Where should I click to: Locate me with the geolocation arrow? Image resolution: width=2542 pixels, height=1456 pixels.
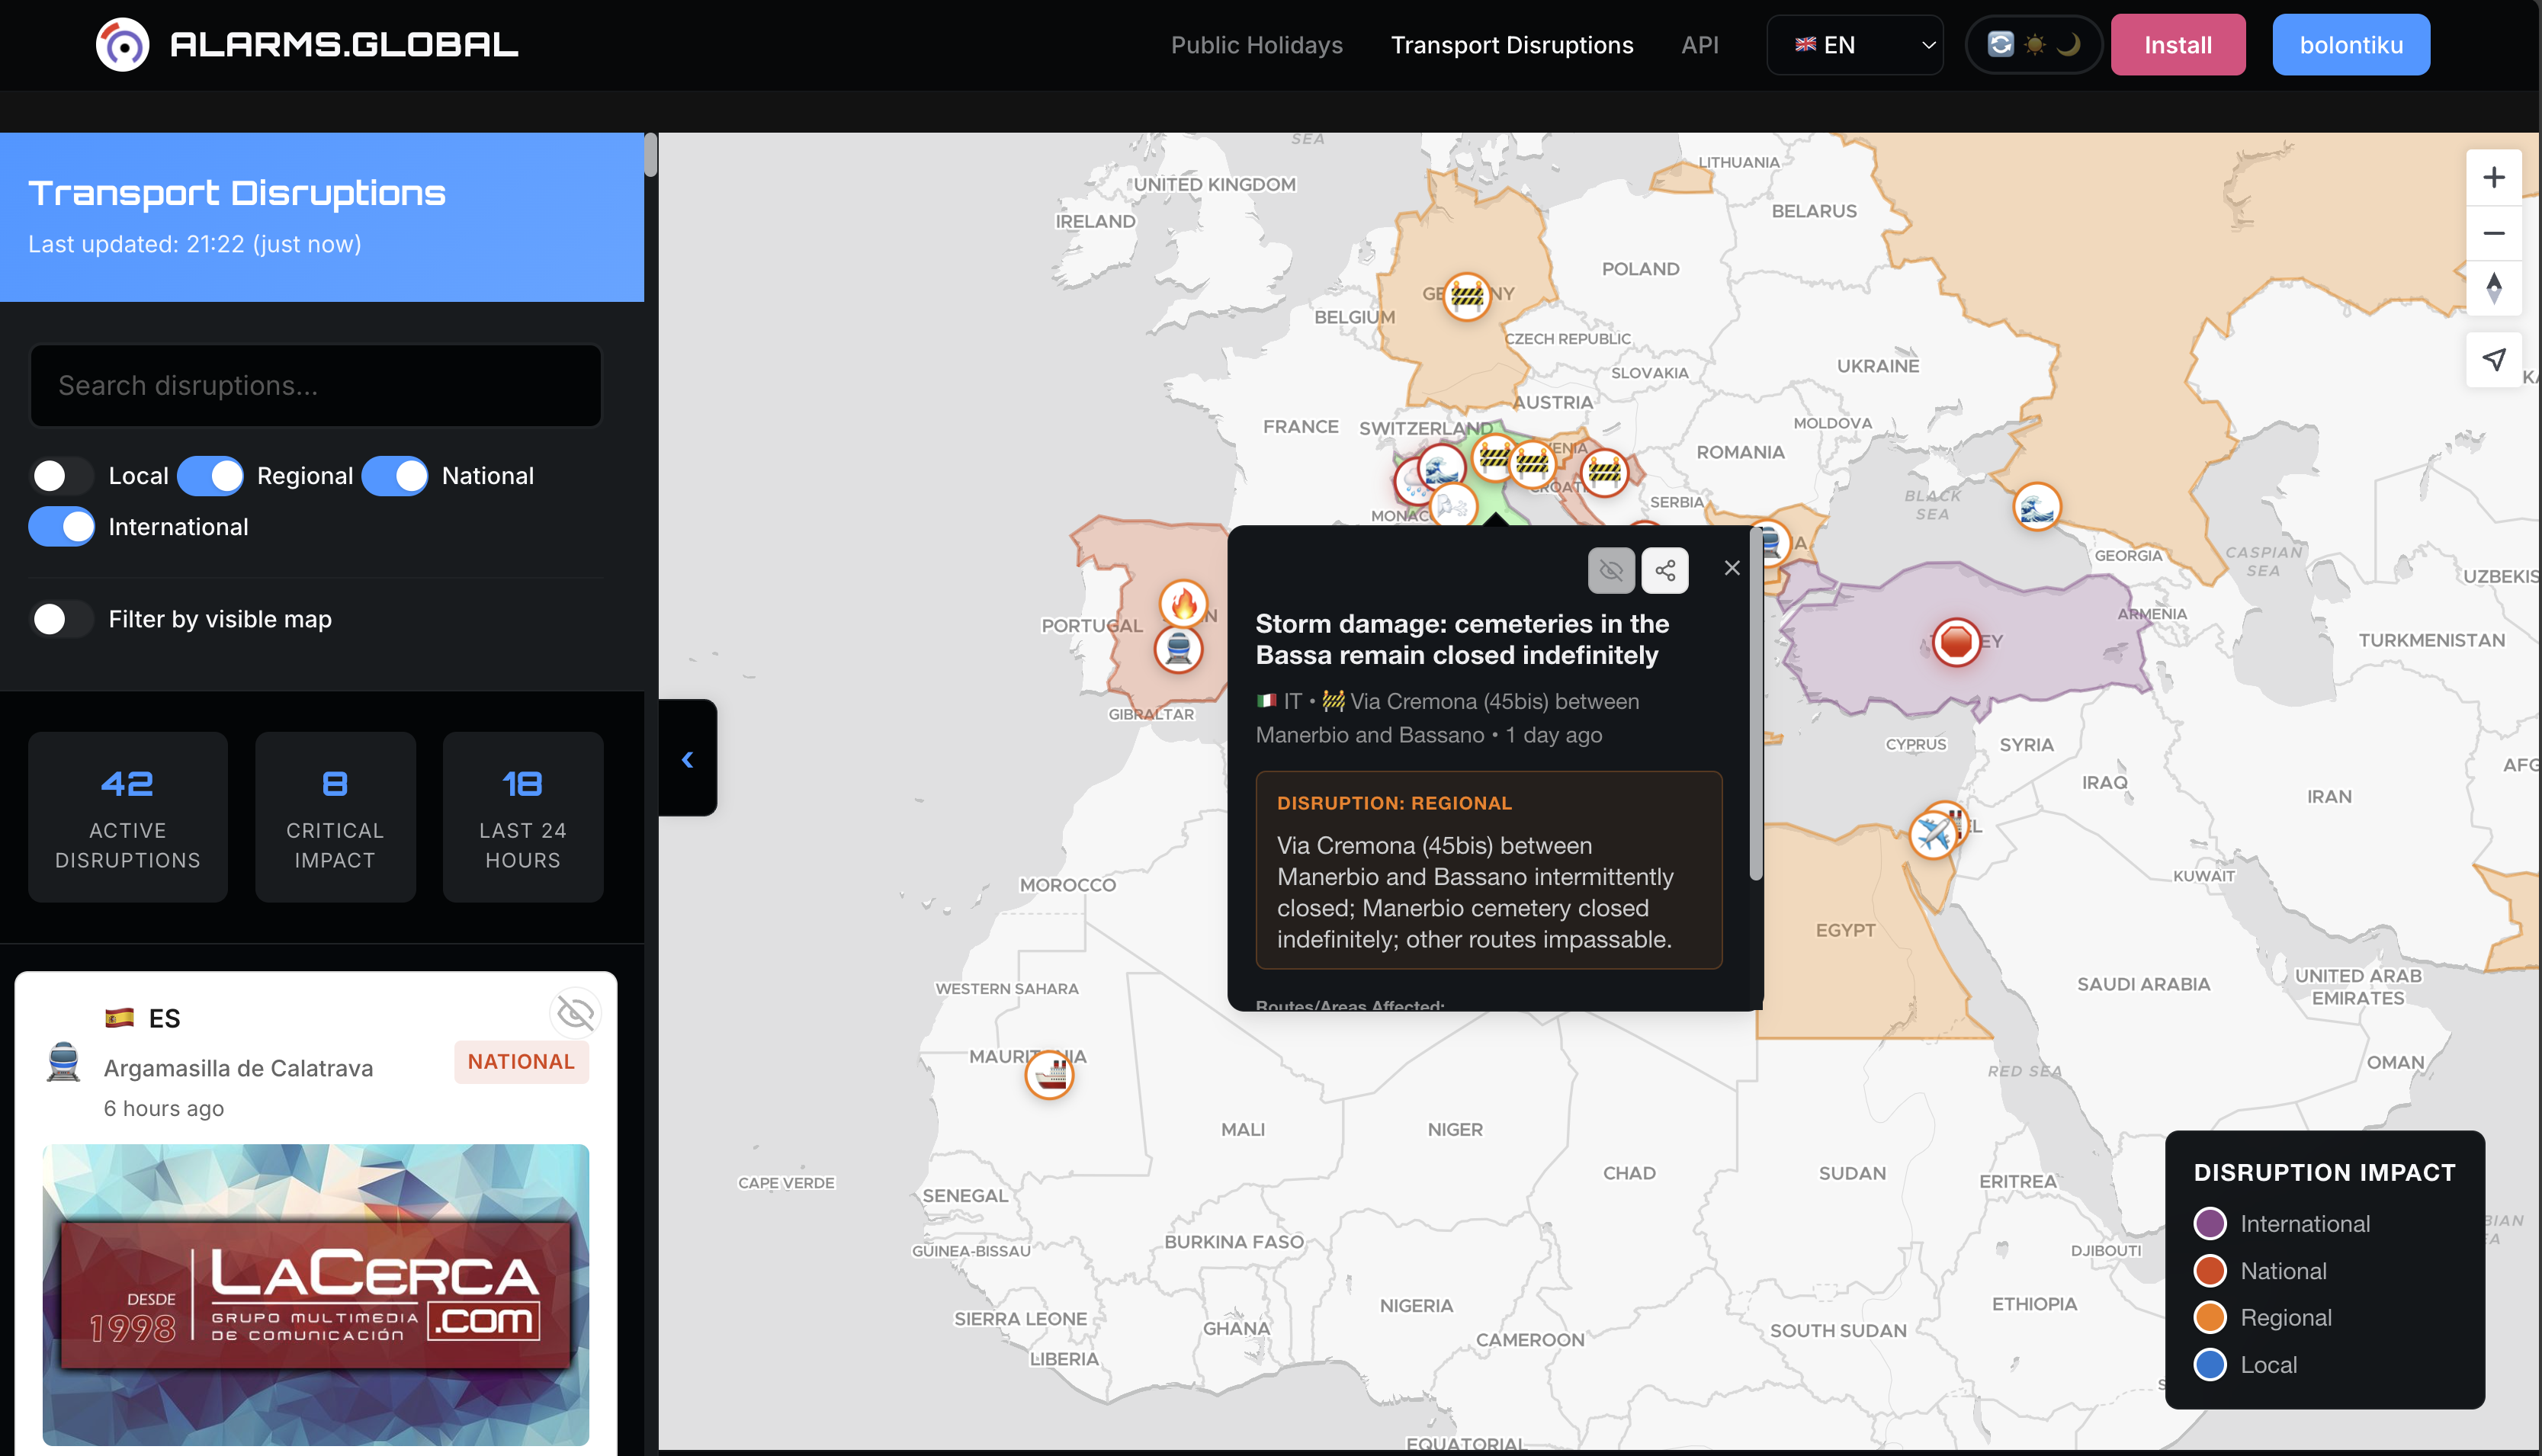[x=2493, y=360]
